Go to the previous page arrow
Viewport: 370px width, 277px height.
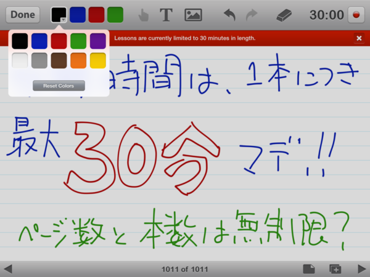coord(8,269)
